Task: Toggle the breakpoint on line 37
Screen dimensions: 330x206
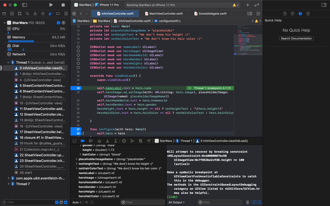Action: [x=76, y=129]
